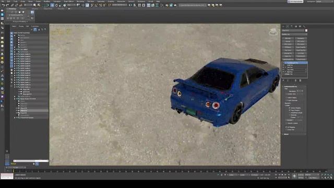Viewport: 334px width, 188px height.
Task: Click the Mirror tool icon
Action: [x=130, y=5]
